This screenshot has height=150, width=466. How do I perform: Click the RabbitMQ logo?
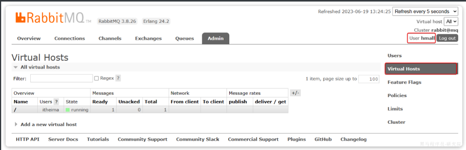point(53,18)
